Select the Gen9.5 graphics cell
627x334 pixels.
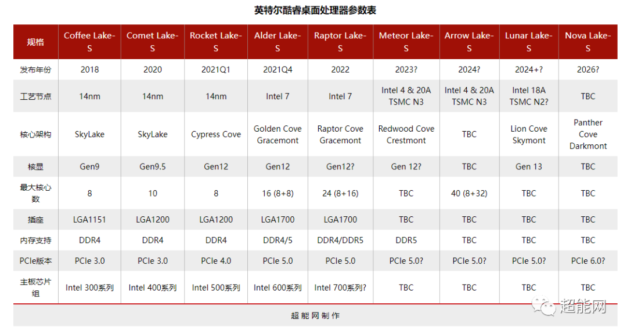point(152,166)
